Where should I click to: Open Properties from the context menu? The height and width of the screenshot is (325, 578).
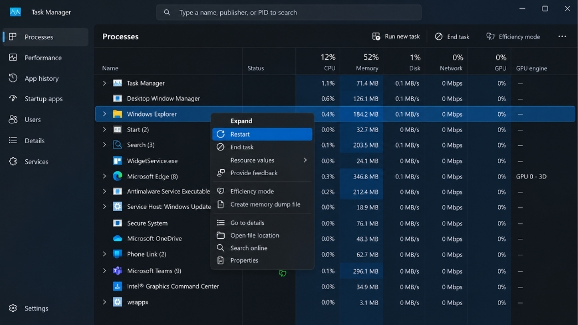click(x=262, y=260)
